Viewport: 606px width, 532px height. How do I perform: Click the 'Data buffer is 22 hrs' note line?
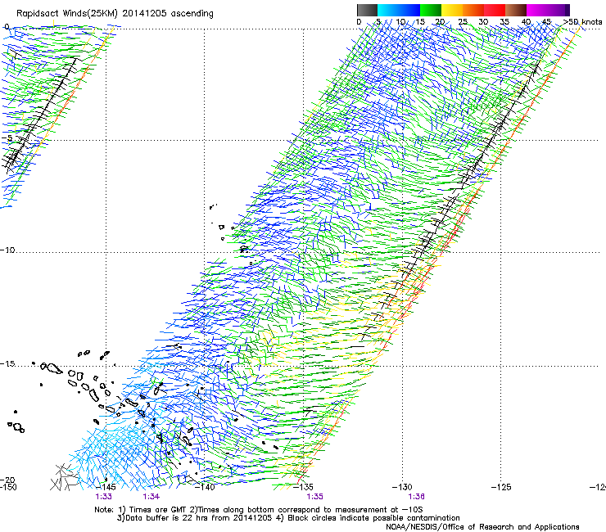(x=288, y=518)
